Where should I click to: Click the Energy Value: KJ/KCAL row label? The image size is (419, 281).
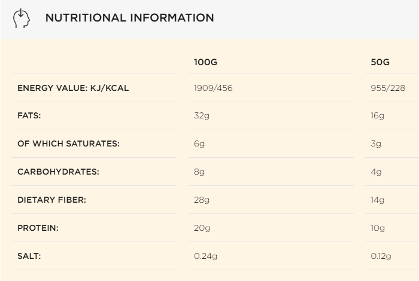coord(73,88)
